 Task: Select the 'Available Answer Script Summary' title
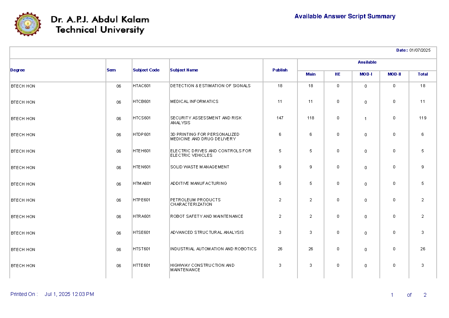[x=345, y=16]
